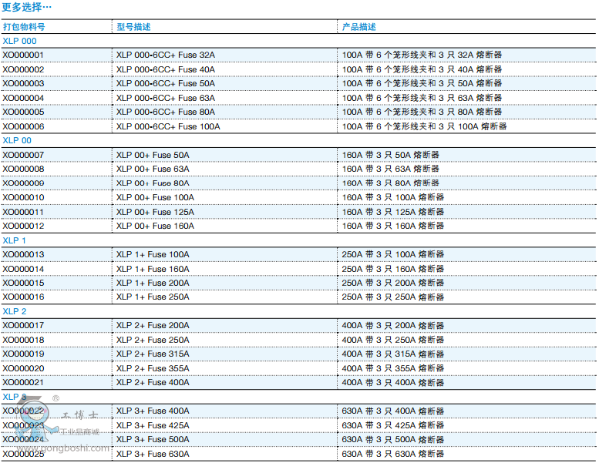The height and width of the screenshot is (463, 599).
Task: Select description 630A 带 3 只 425A 熔断器
Action: (393, 425)
